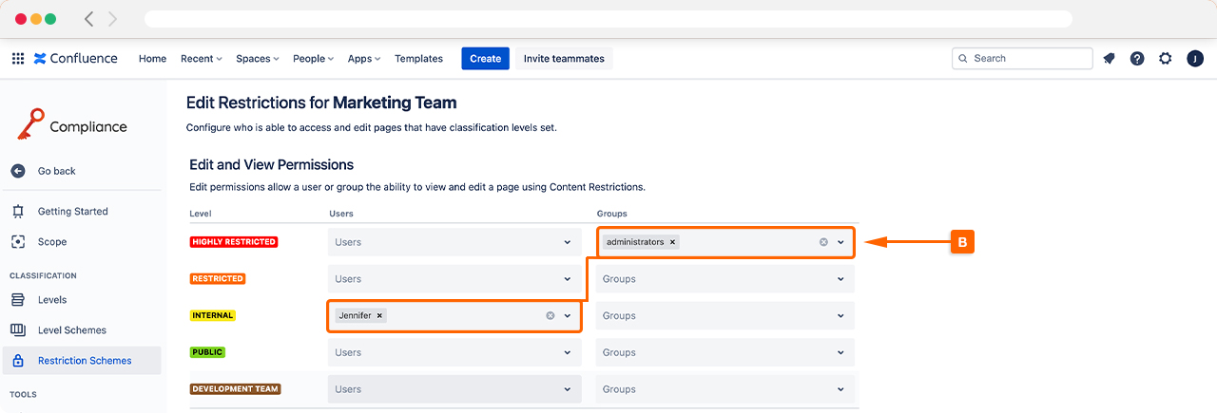Open Users dropdown for Public level
The width and height of the screenshot is (1217, 413).
[568, 352]
